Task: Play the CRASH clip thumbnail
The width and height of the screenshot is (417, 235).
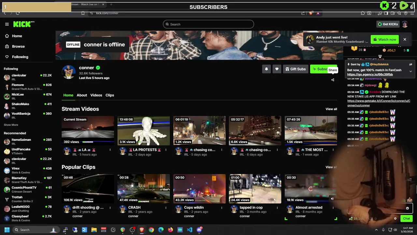Action: pyautogui.click(x=143, y=189)
